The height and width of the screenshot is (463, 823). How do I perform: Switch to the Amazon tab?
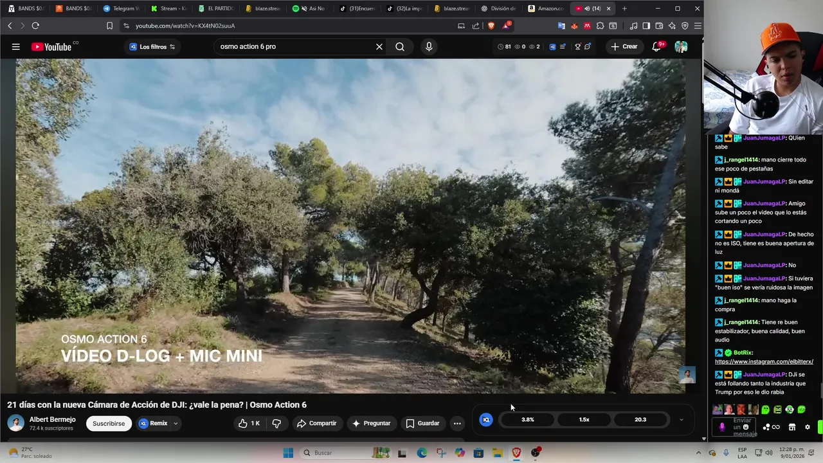[545, 8]
